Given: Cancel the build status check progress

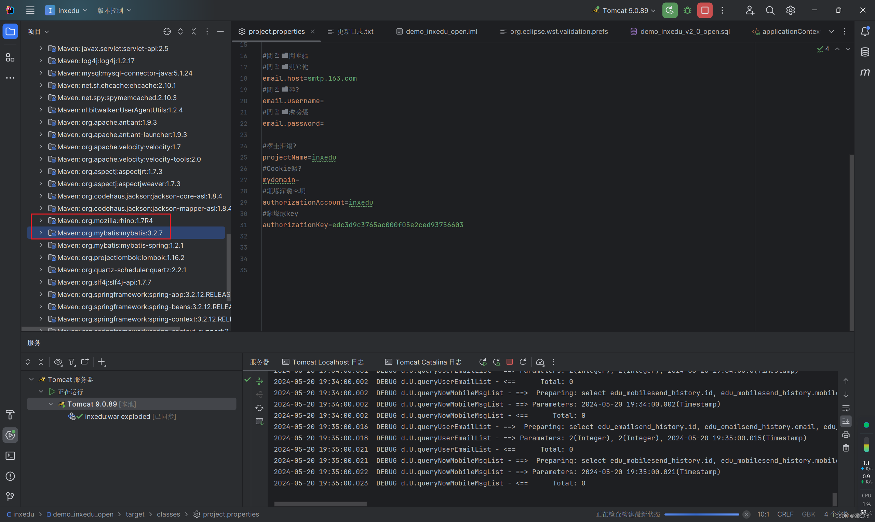Looking at the screenshot, I should pyautogui.click(x=746, y=514).
